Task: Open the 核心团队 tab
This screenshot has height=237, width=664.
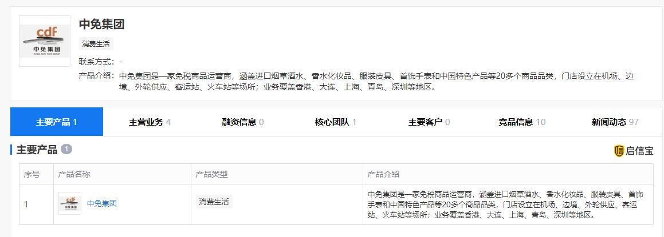Action: (336, 122)
